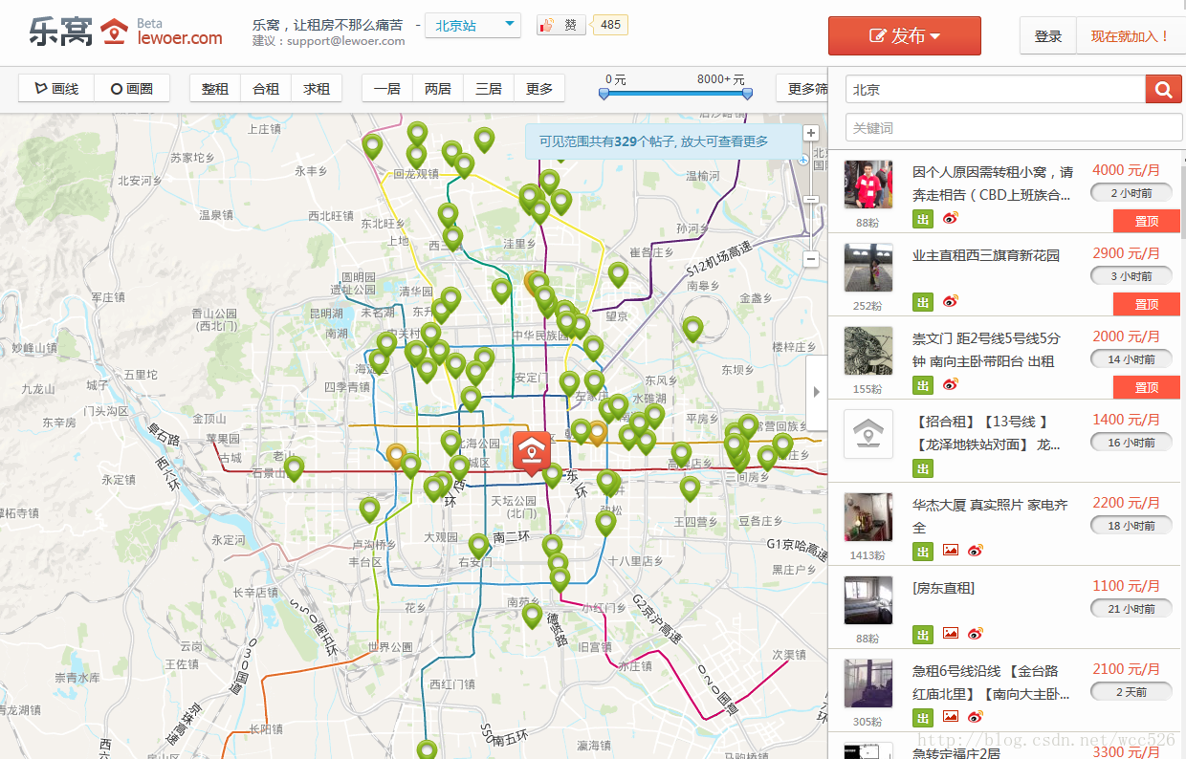Click the Weibo icon on the 2100元 listing

(x=975, y=717)
